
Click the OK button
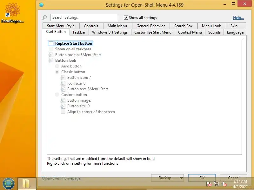pos(202,178)
